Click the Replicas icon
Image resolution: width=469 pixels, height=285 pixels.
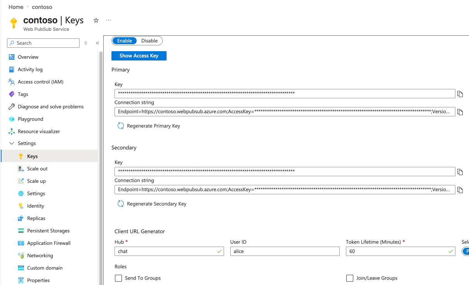click(x=21, y=218)
